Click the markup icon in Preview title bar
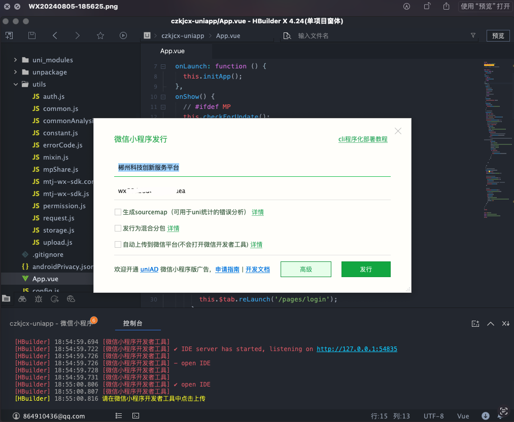The height and width of the screenshot is (422, 514). click(406, 6)
